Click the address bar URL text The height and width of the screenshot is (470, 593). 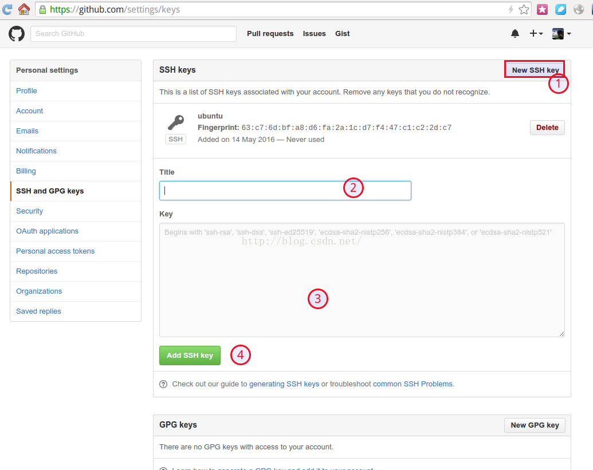(115, 9)
